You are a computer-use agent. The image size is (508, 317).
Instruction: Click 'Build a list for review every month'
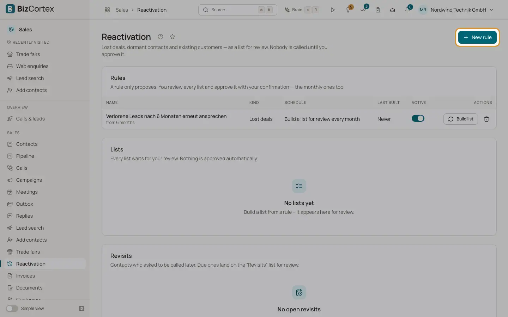tap(322, 119)
